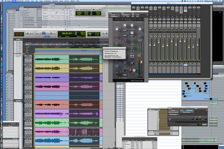Collapse the top section in event operations window
The image size is (224, 149).
(x=43, y=8)
